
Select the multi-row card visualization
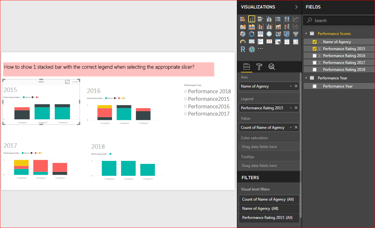click(260, 42)
